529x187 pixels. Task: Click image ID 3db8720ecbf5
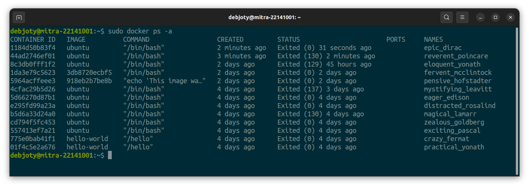point(89,73)
